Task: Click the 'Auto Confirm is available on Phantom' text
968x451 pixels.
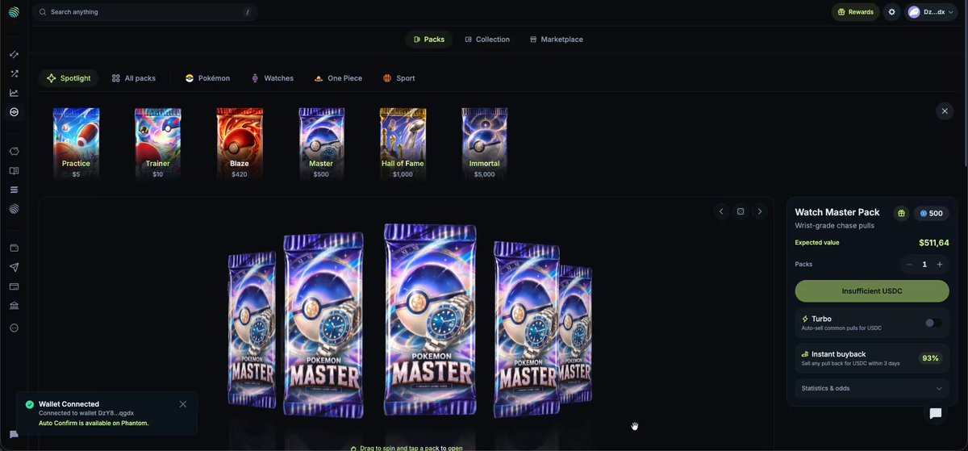Action: pyautogui.click(x=94, y=423)
